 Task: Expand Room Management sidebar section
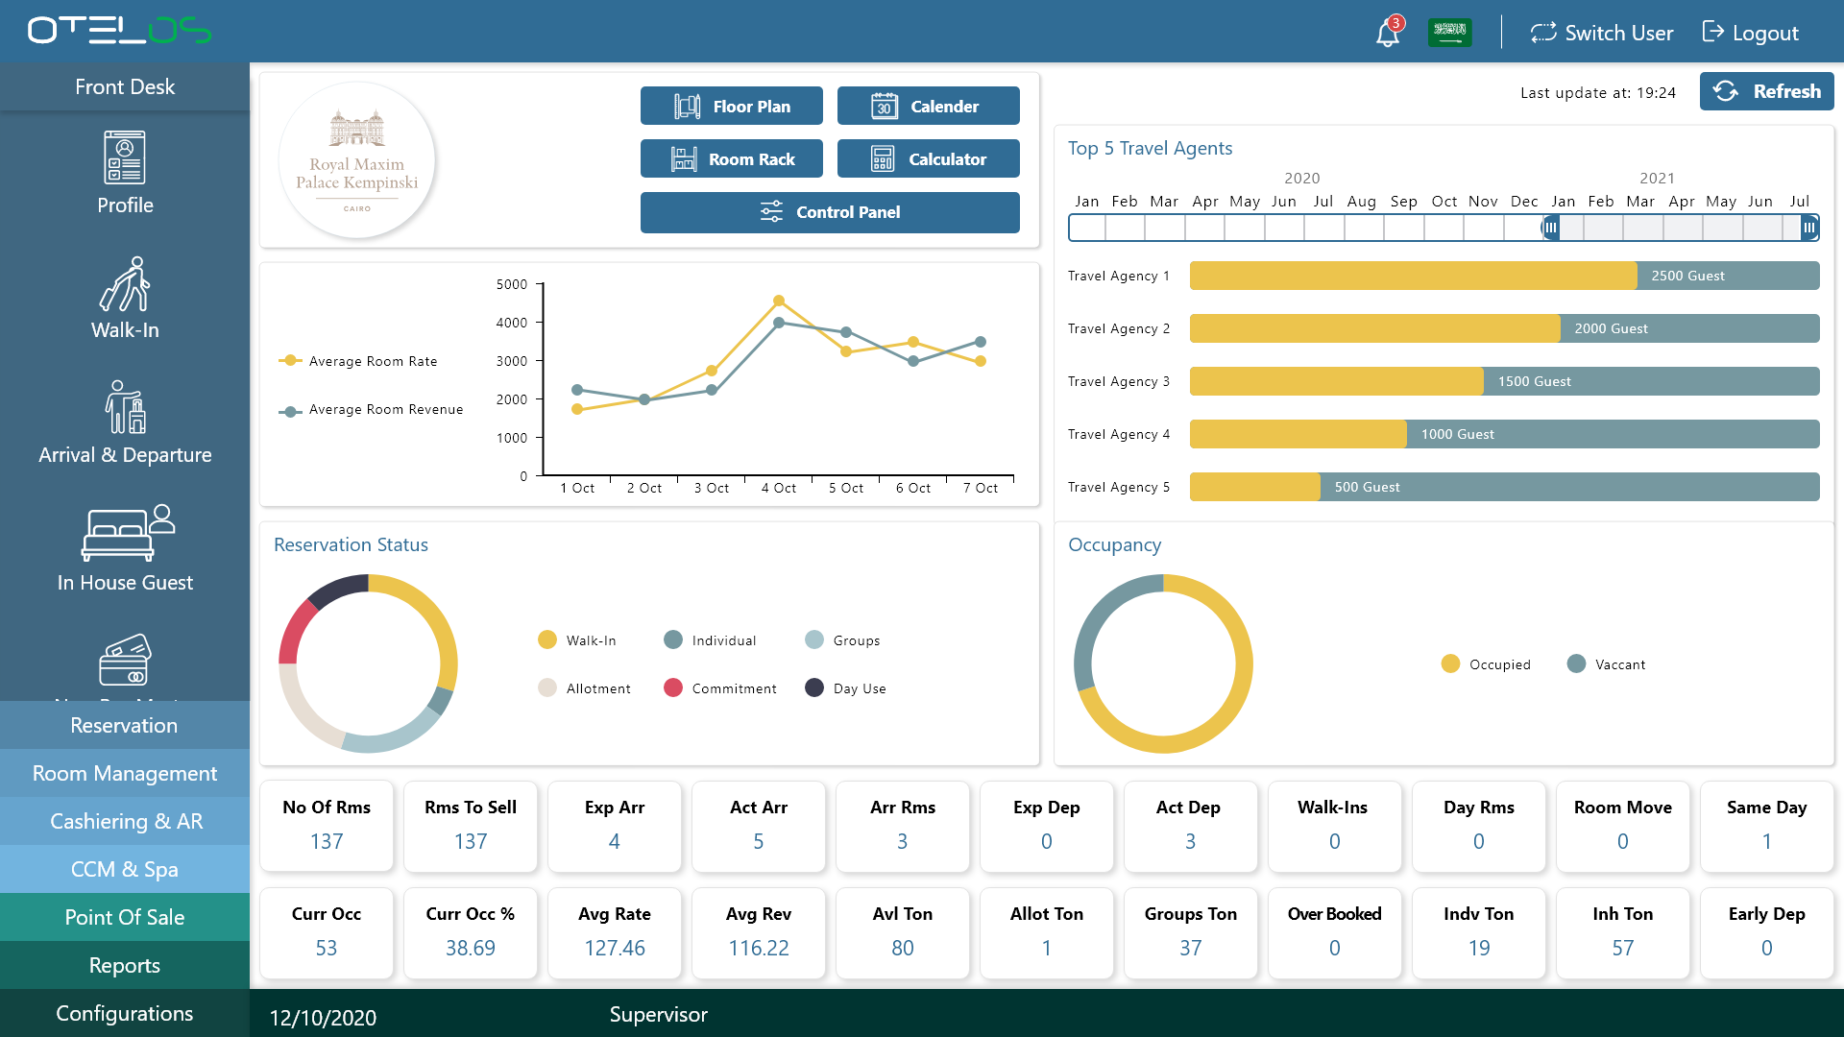125,774
